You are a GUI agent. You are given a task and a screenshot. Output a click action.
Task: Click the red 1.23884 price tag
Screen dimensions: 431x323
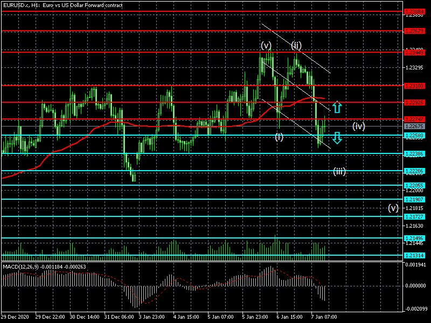coord(414,11)
